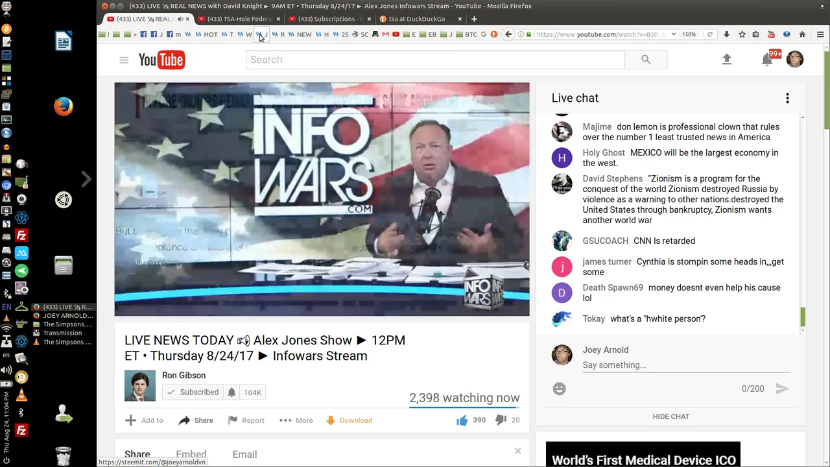Image resolution: width=830 pixels, height=467 pixels.
Task: Open the Firefox downloads arrow
Action: (x=727, y=34)
